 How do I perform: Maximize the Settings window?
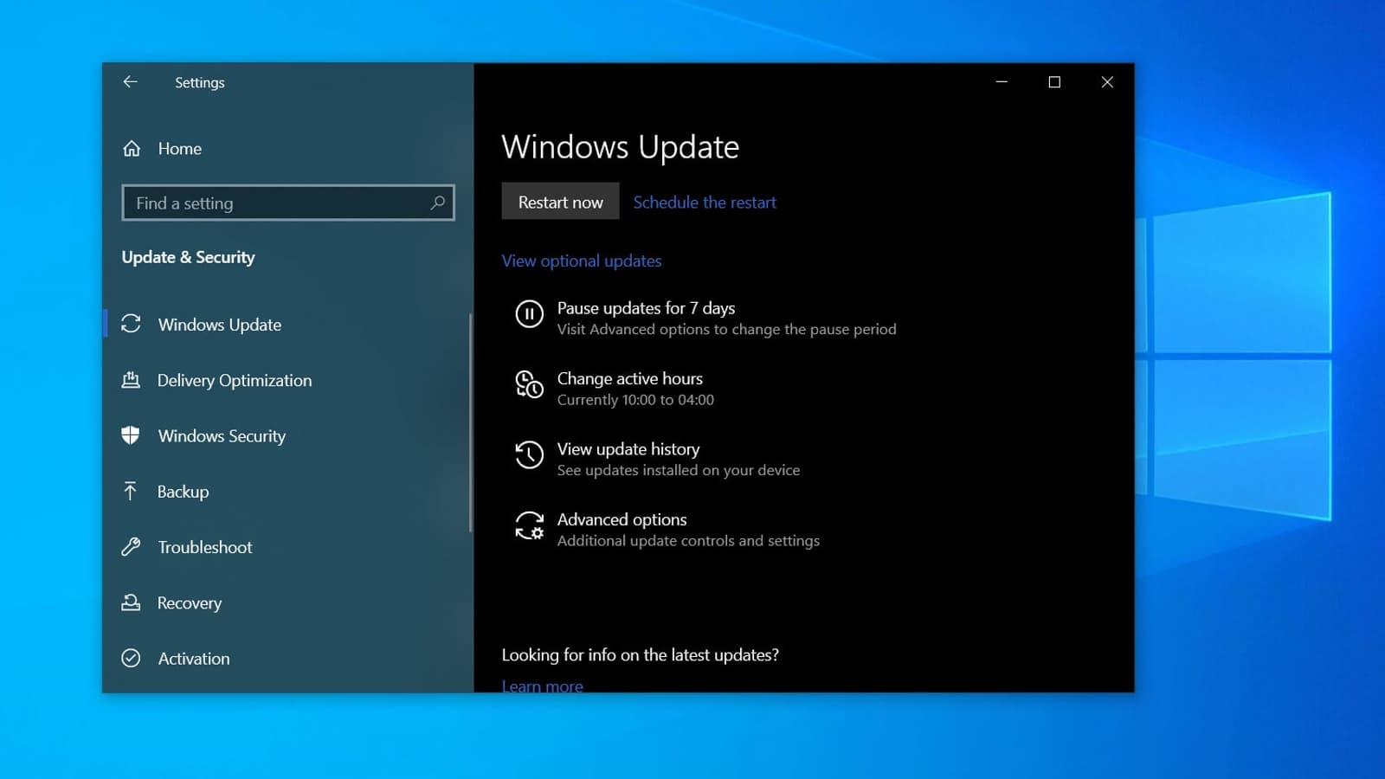1054,82
